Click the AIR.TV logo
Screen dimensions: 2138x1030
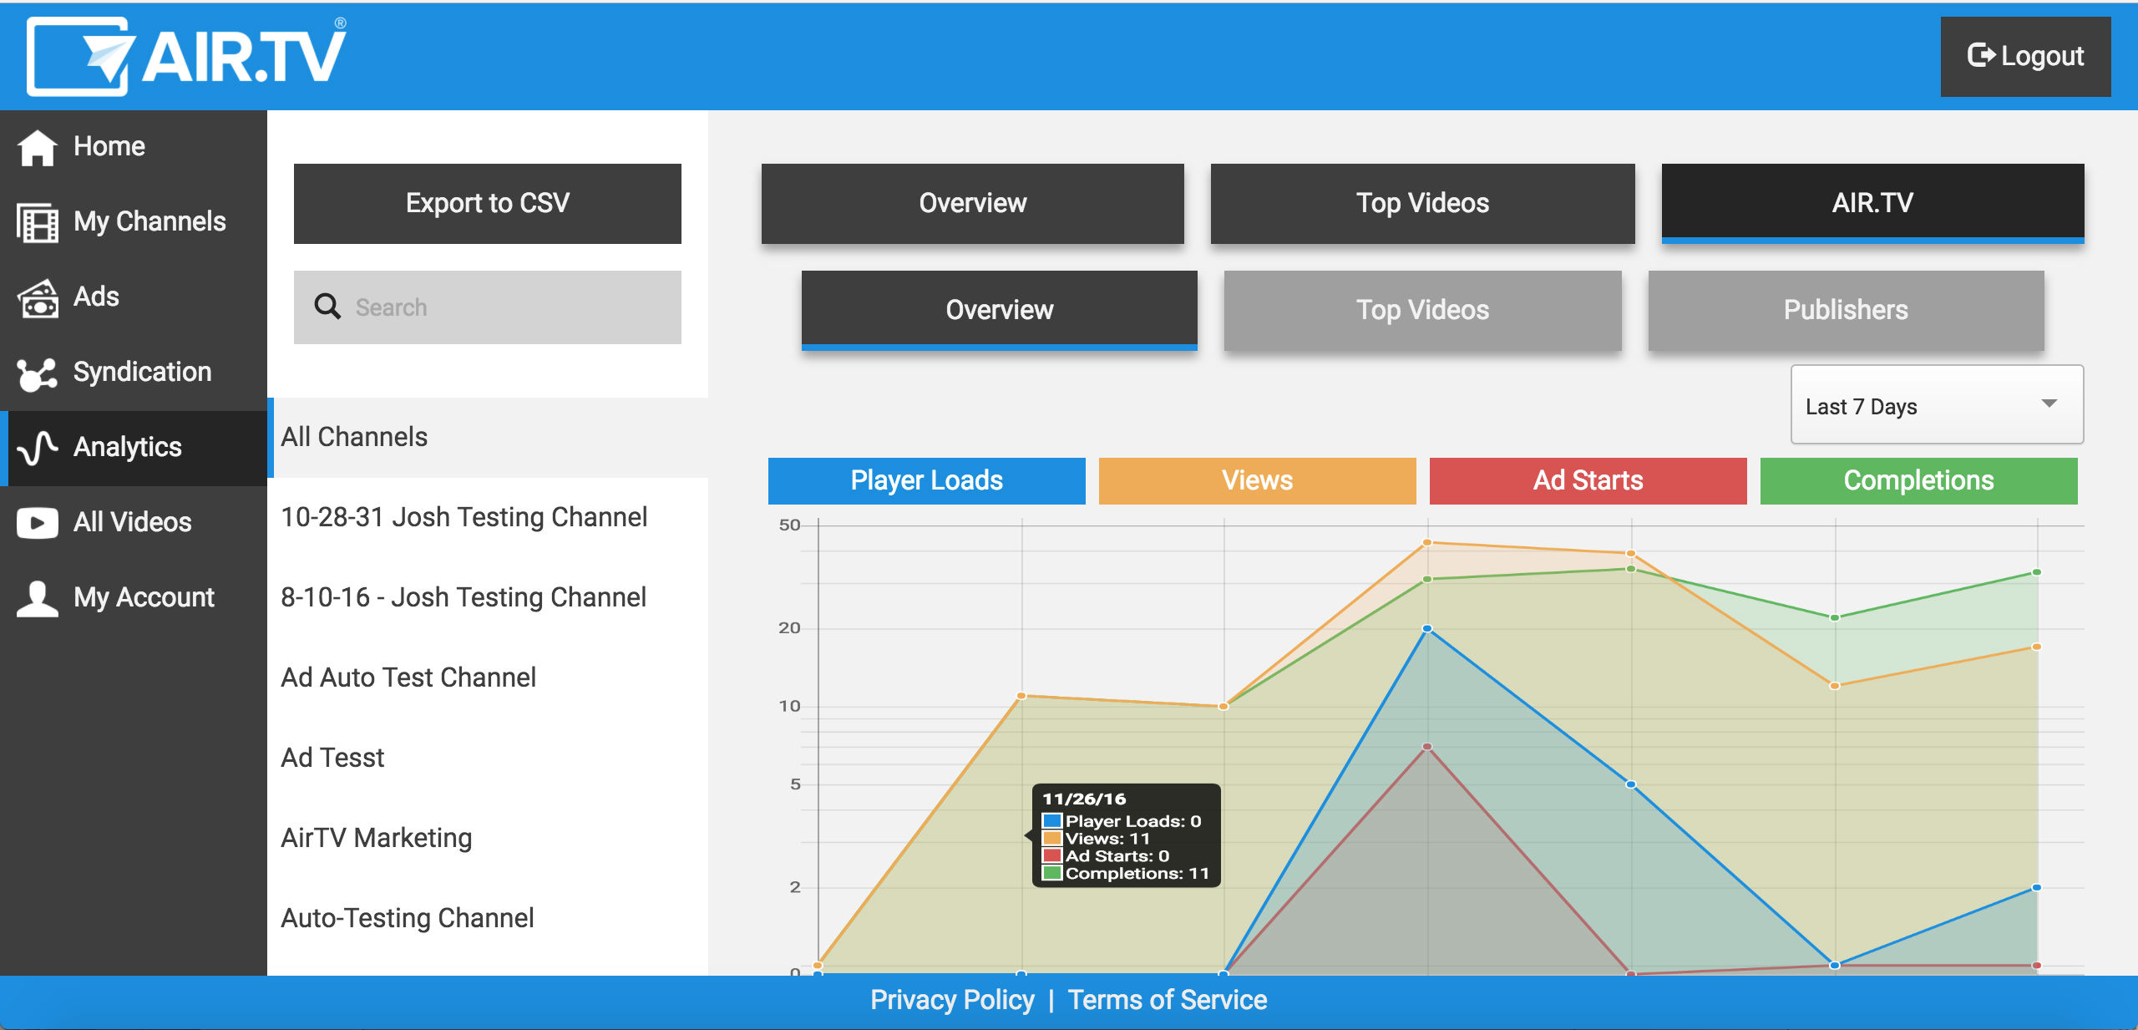tap(185, 55)
